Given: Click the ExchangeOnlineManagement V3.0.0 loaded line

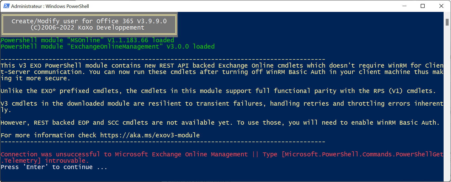Looking at the screenshot, I should tap(108, 46).
